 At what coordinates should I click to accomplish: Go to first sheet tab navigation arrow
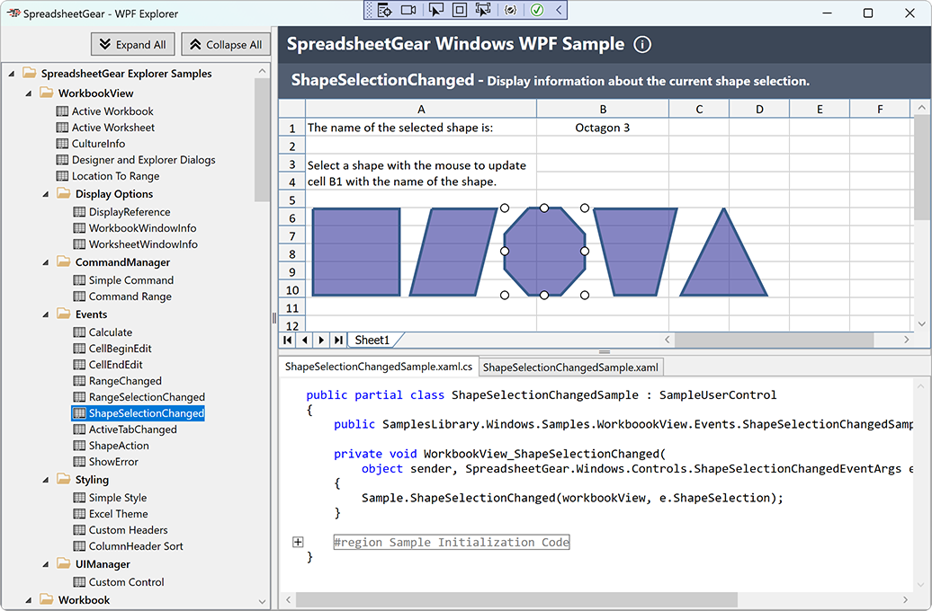[288, 341]
